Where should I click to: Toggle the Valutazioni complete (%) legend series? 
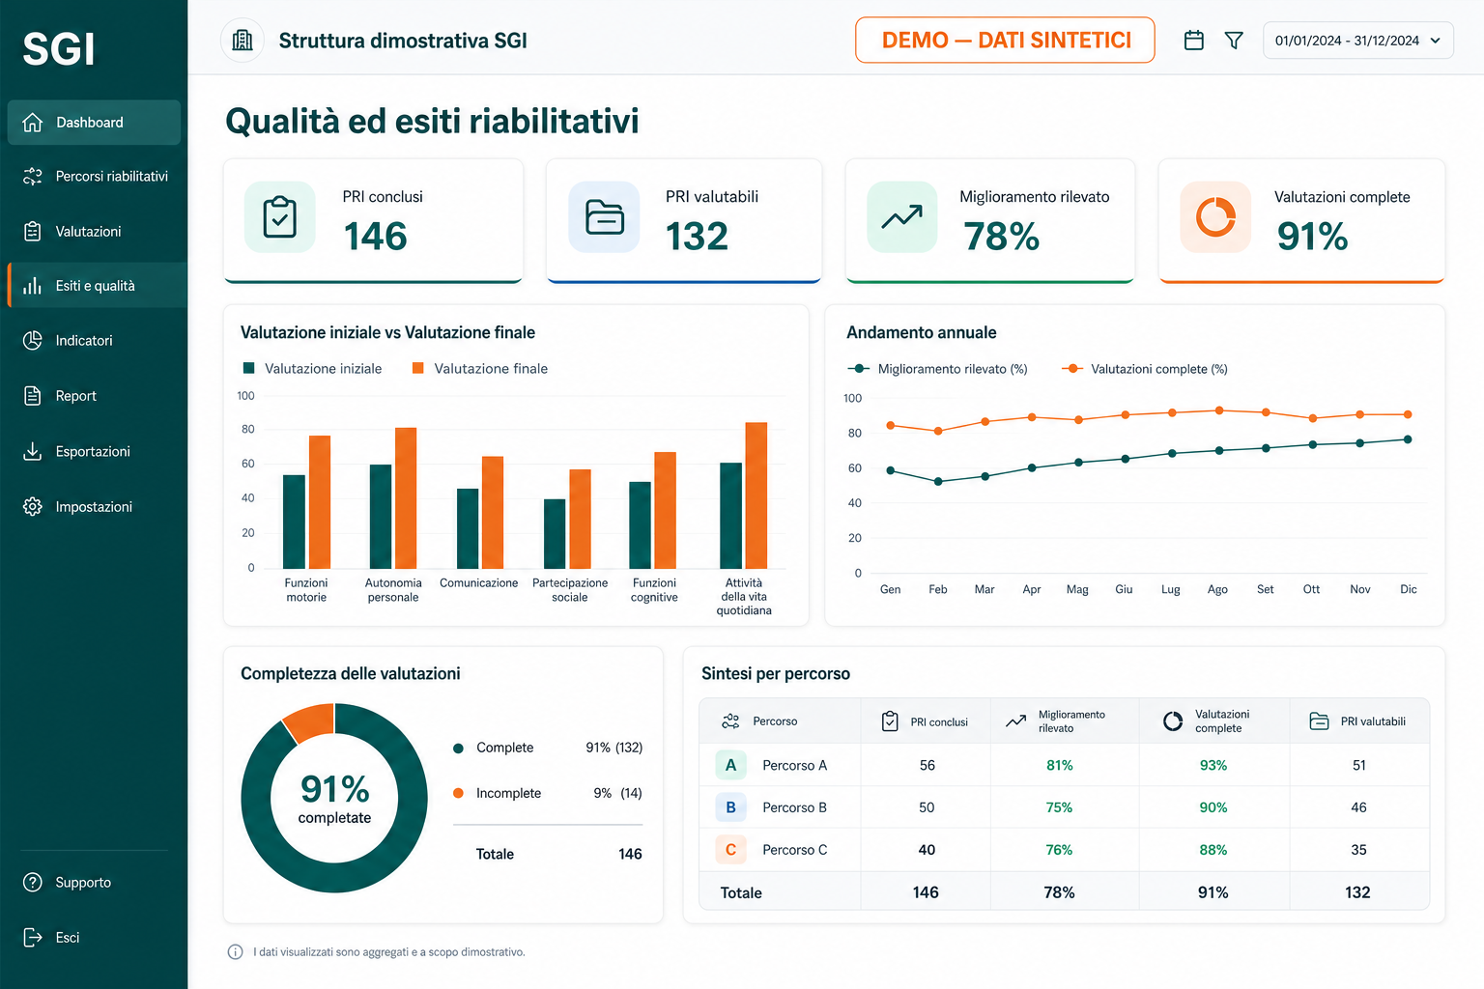1145,369
